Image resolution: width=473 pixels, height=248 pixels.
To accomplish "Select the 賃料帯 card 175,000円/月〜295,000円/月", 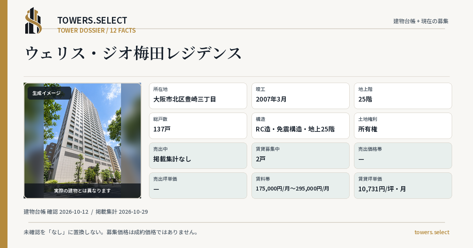I will point(300,185).
